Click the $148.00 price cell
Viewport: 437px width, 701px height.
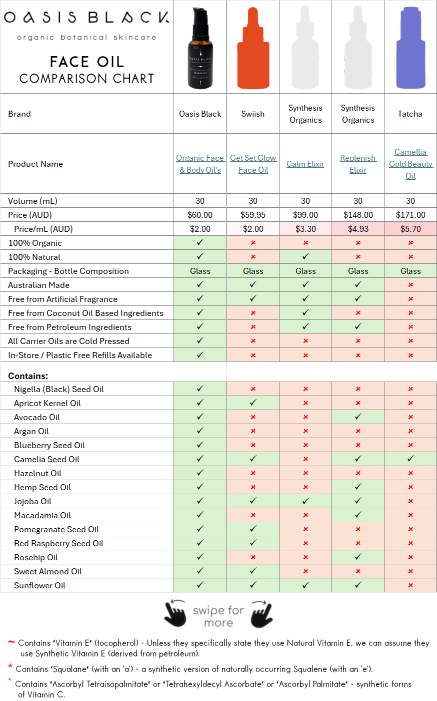pyautogui.click(x=358, y=215)
